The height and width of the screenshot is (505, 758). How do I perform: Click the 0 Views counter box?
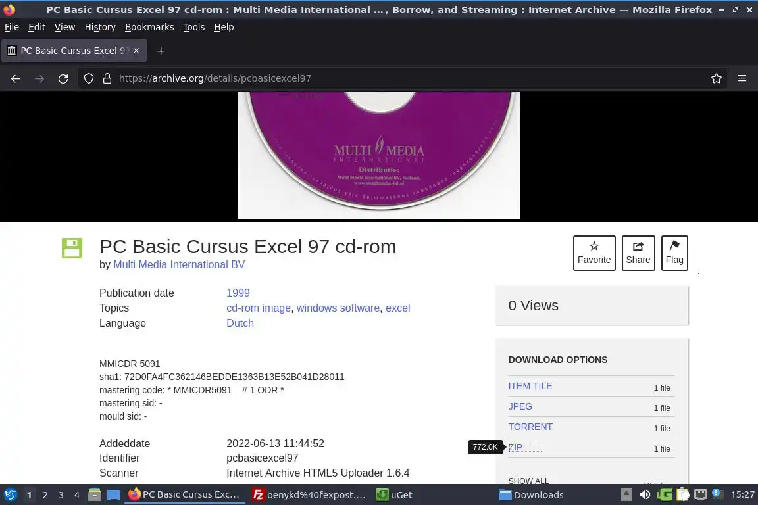[592, 305]
